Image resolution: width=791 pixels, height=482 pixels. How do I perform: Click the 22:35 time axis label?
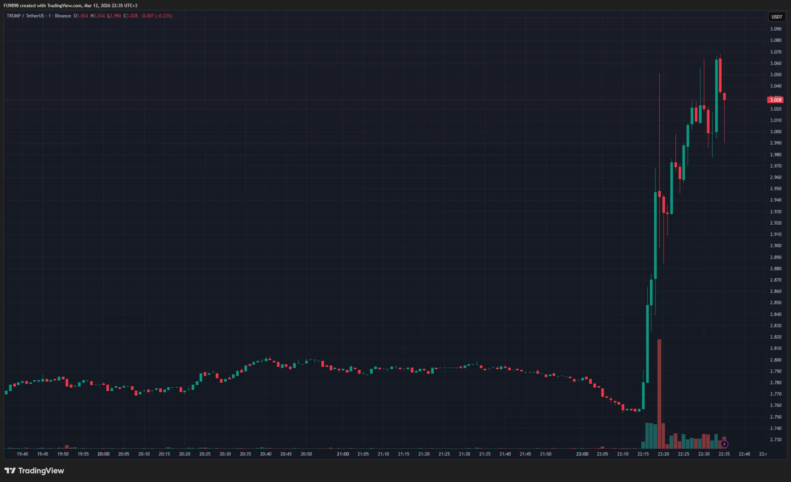(724, 454)
